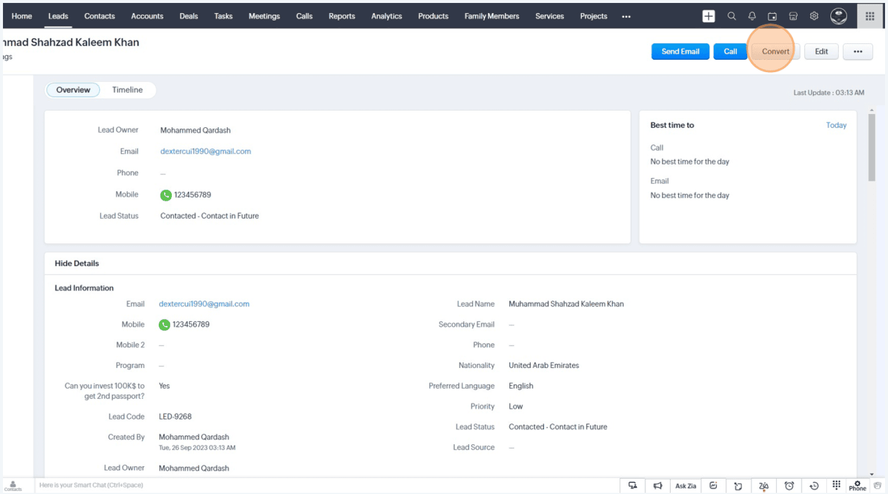
Task: Open Phone settings in bottom bar
Action: click(857, 486)
